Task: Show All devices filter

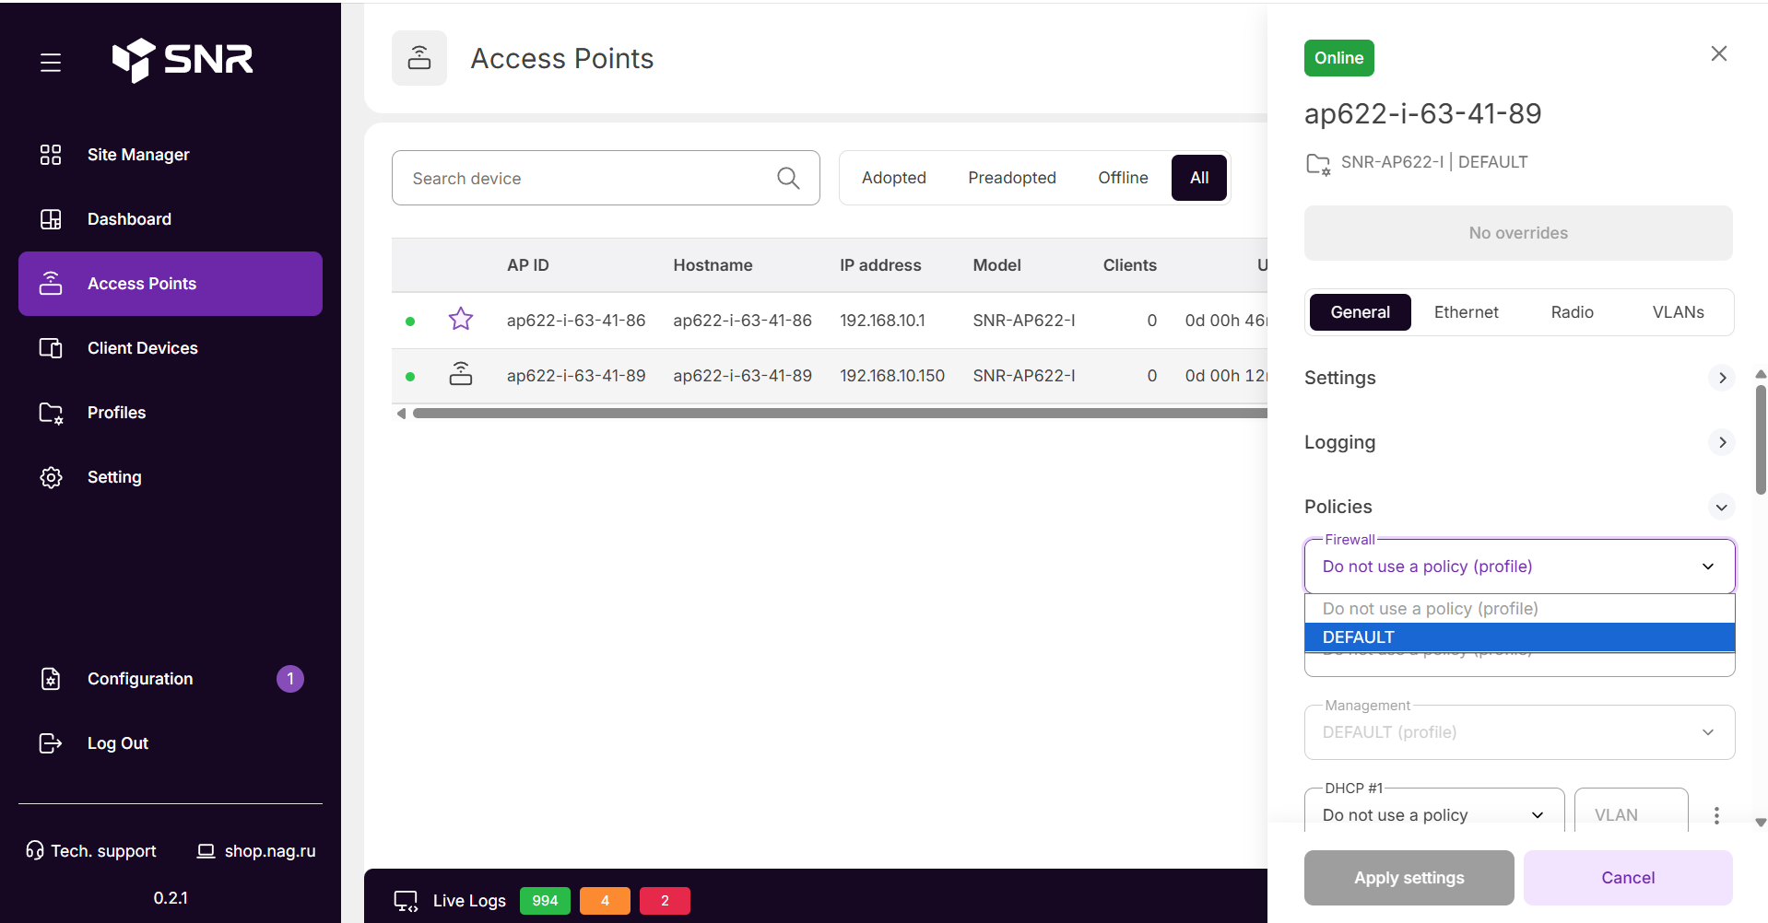Action: pyautogui.click(x=1198, y=178)
